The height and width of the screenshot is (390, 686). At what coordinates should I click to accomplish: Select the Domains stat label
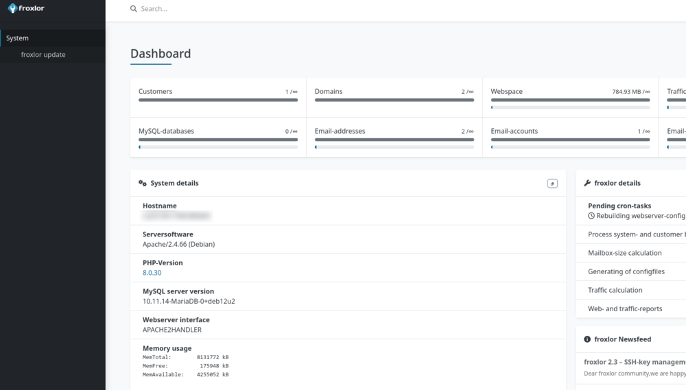(329, 91)
